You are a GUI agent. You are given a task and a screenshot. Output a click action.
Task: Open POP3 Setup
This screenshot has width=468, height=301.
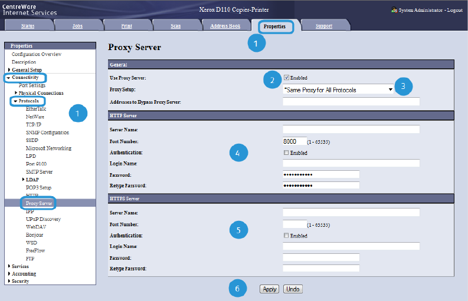pos(38,188)
